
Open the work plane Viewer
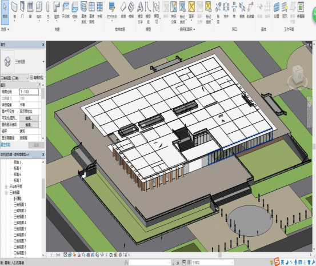pos(301,10)
